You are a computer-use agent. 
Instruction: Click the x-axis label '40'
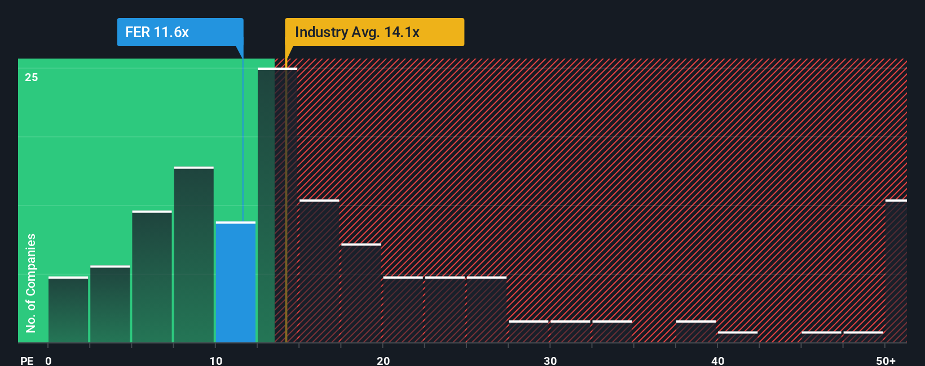pyautogui.click(x=717, y=360)
